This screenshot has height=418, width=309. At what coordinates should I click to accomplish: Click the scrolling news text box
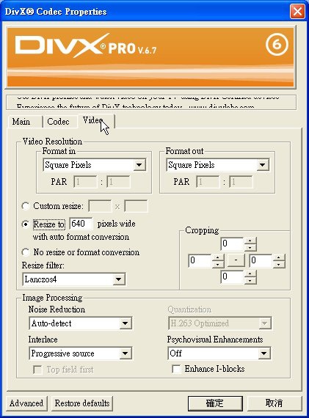pos(151,102)
